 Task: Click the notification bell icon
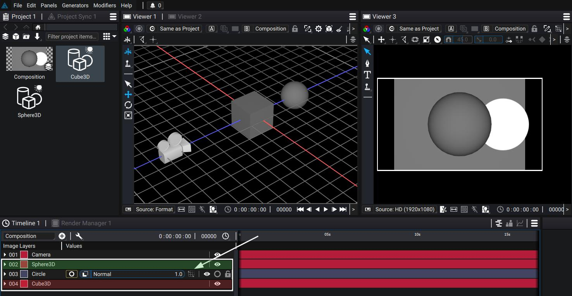[x=153, y=5]
